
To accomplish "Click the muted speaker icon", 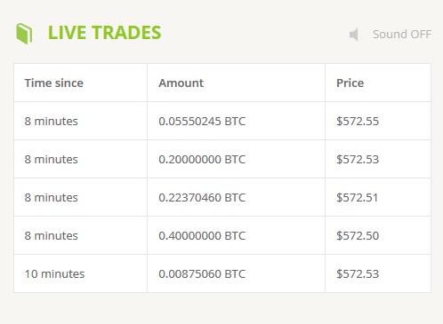I will pyautogui.click(x=354, y=35).
